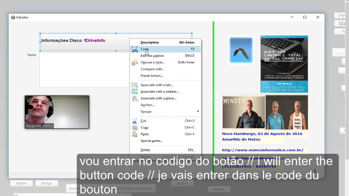Image resolution: width=349 pixels, height=196 pixels.
Task: Click the Novo Hamburgo date text
Action: click(x=262, y=134)
